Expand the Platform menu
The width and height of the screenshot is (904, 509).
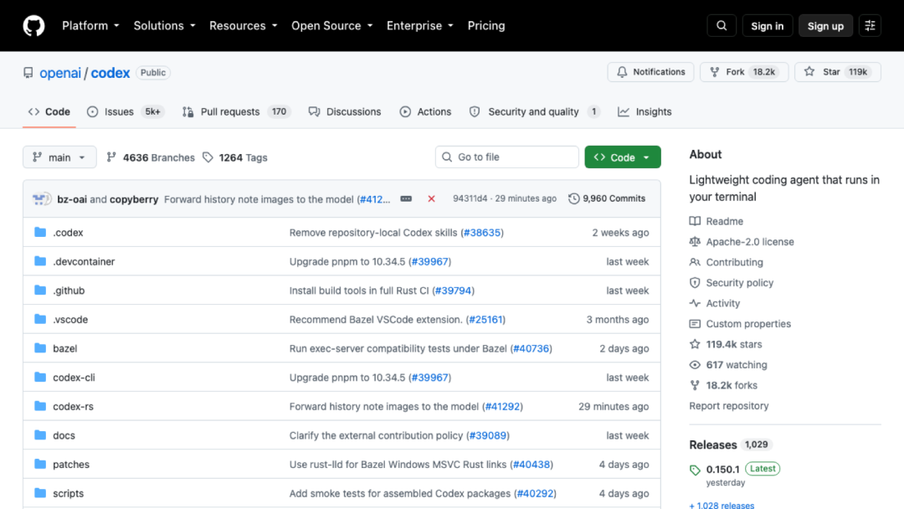90,26
